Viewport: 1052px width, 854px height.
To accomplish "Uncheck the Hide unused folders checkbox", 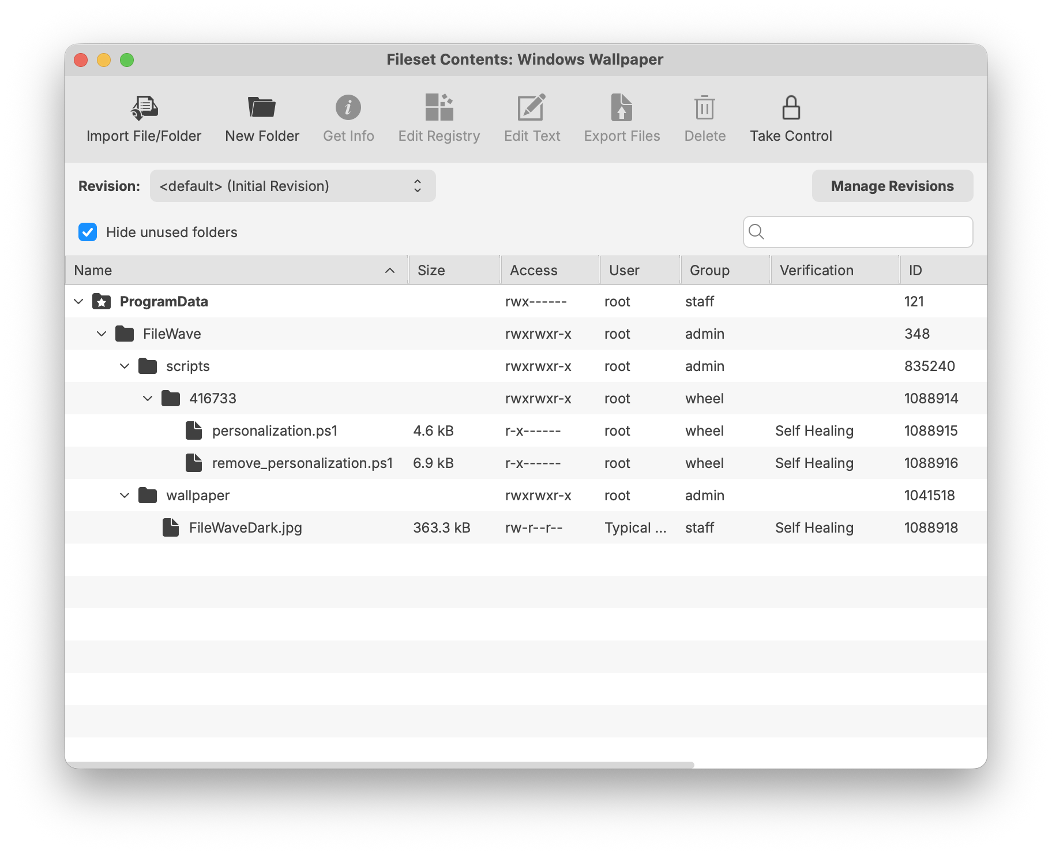I will point(88,232).
